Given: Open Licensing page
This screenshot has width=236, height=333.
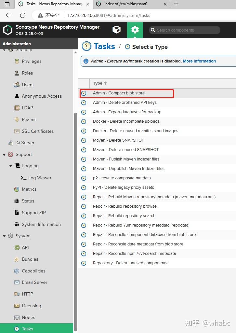Looking at the screenshot, I should tap(32, 306).
